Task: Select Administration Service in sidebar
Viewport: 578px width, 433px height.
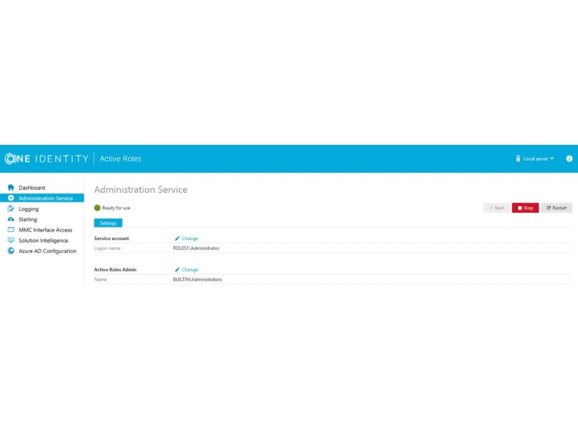Action: point(42,198)
